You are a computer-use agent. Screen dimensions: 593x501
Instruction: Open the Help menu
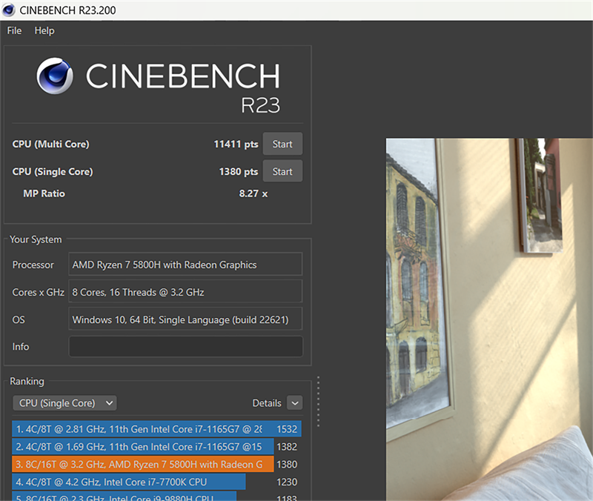click(44, 30)
